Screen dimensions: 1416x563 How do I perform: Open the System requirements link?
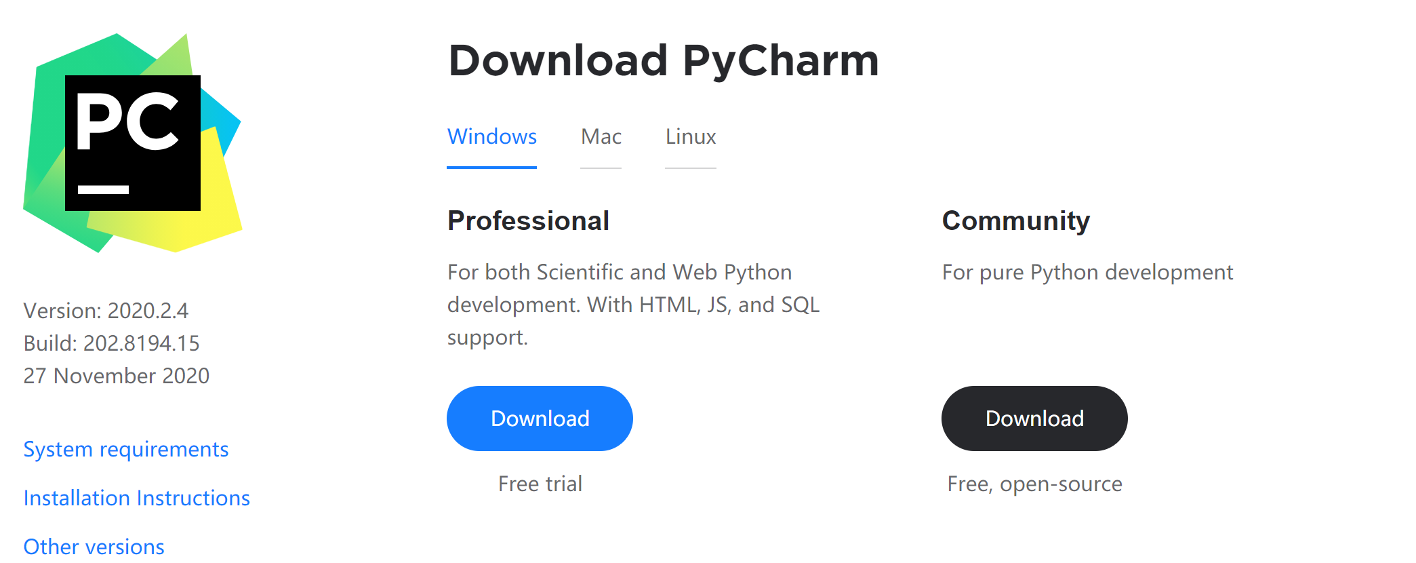pos(126,450)
